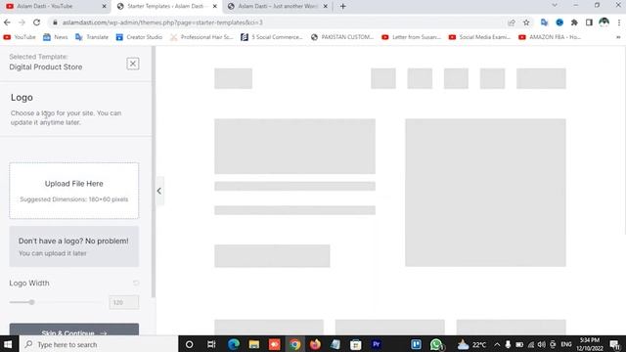Open the weather widget showing 22°C
This screenshot has width=626, height=352.
[x=471, y=344]
